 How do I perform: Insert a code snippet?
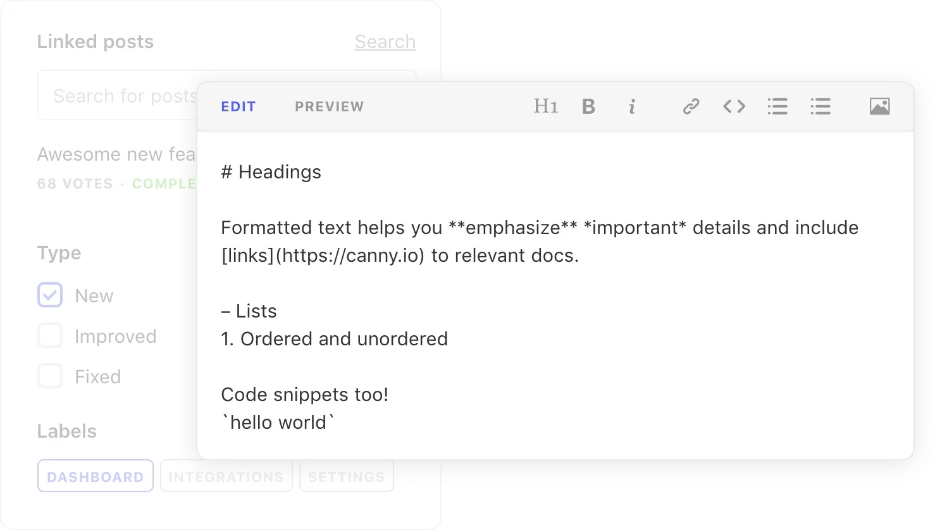734,106
